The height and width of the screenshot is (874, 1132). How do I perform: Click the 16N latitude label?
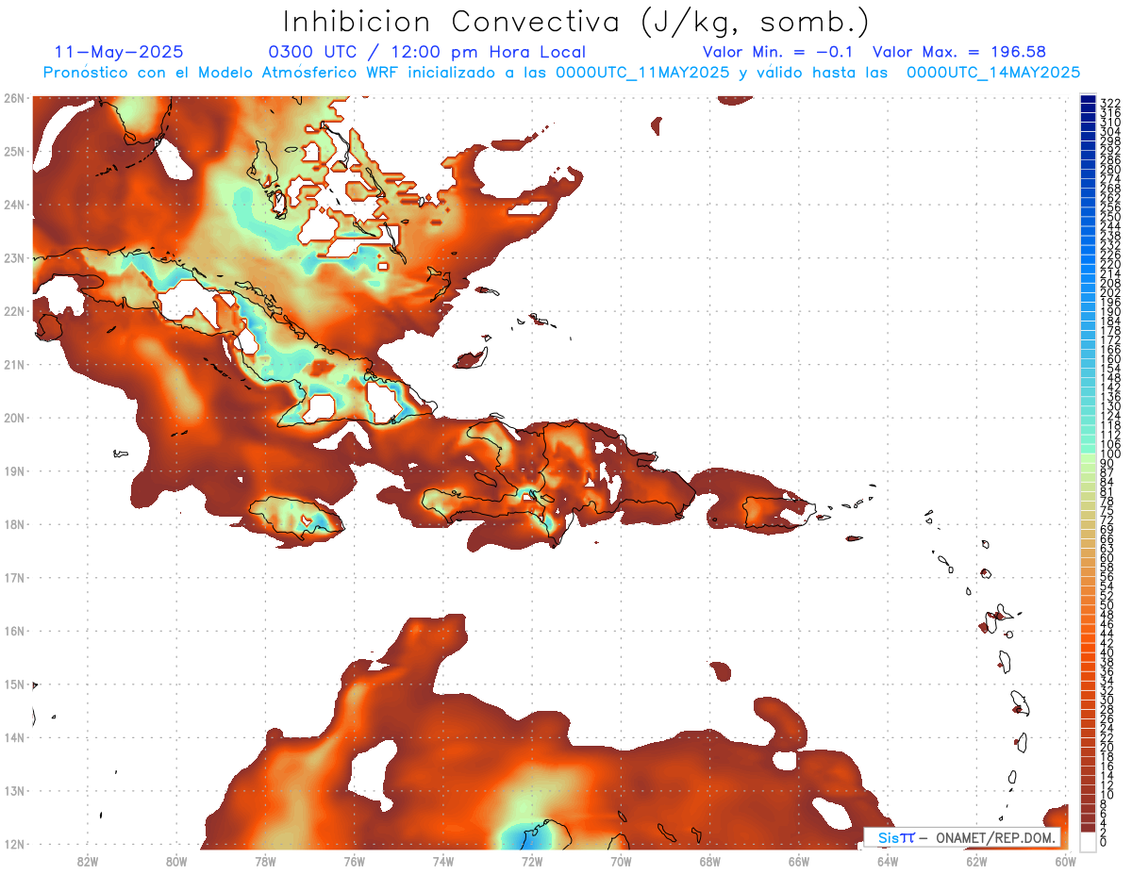(x=14, y=631)
